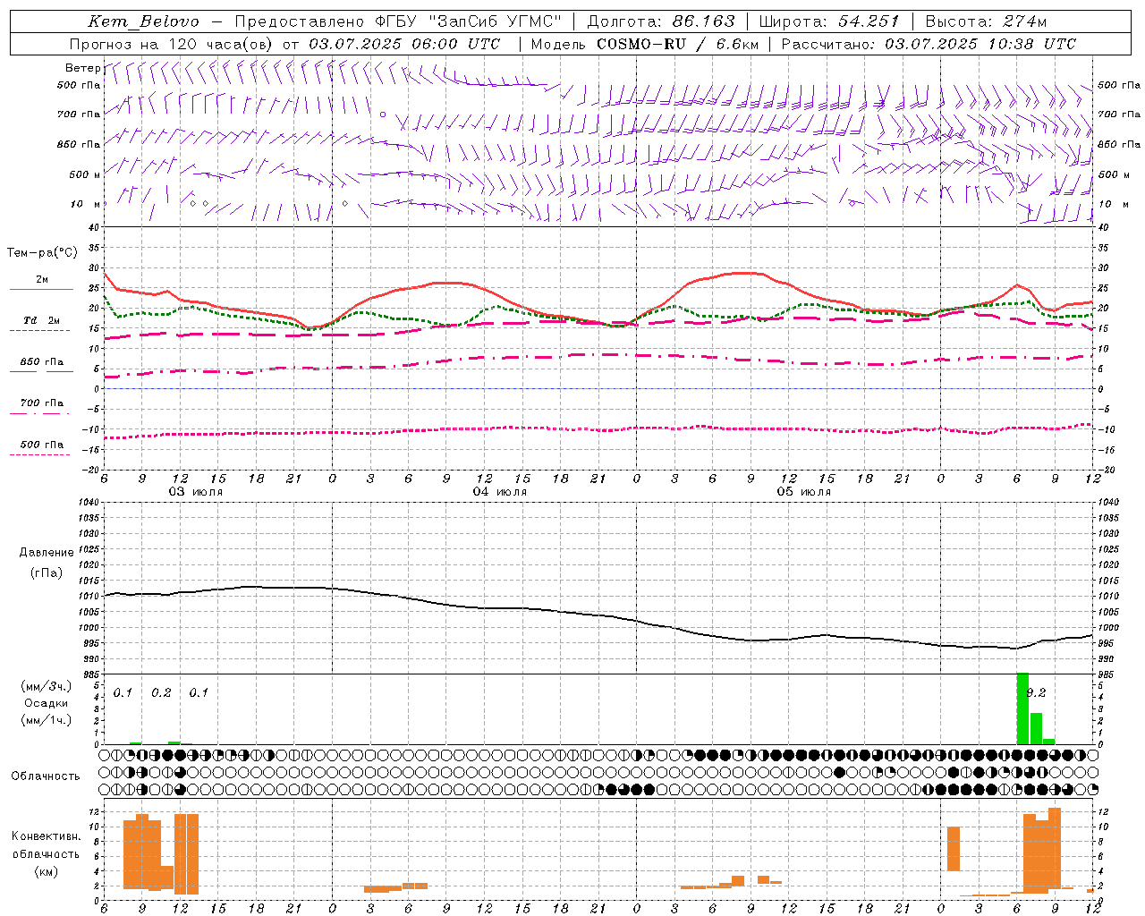This screenshot has width=1145, height=916.
Task: Click the 03 июля date label
Action: tap(196, 492)
